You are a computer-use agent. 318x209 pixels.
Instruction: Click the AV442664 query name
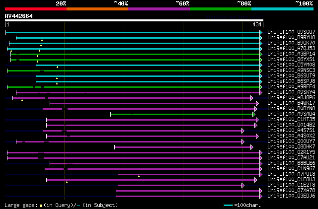click(19, 16)
